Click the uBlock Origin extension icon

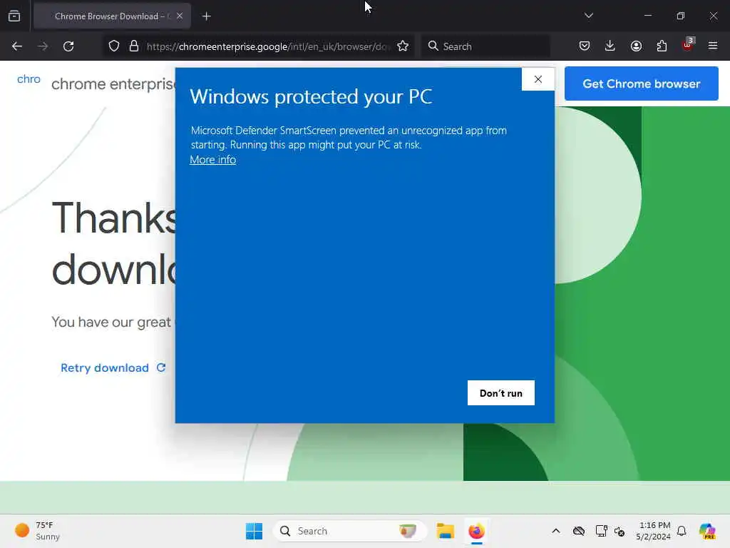click(688, 45)
